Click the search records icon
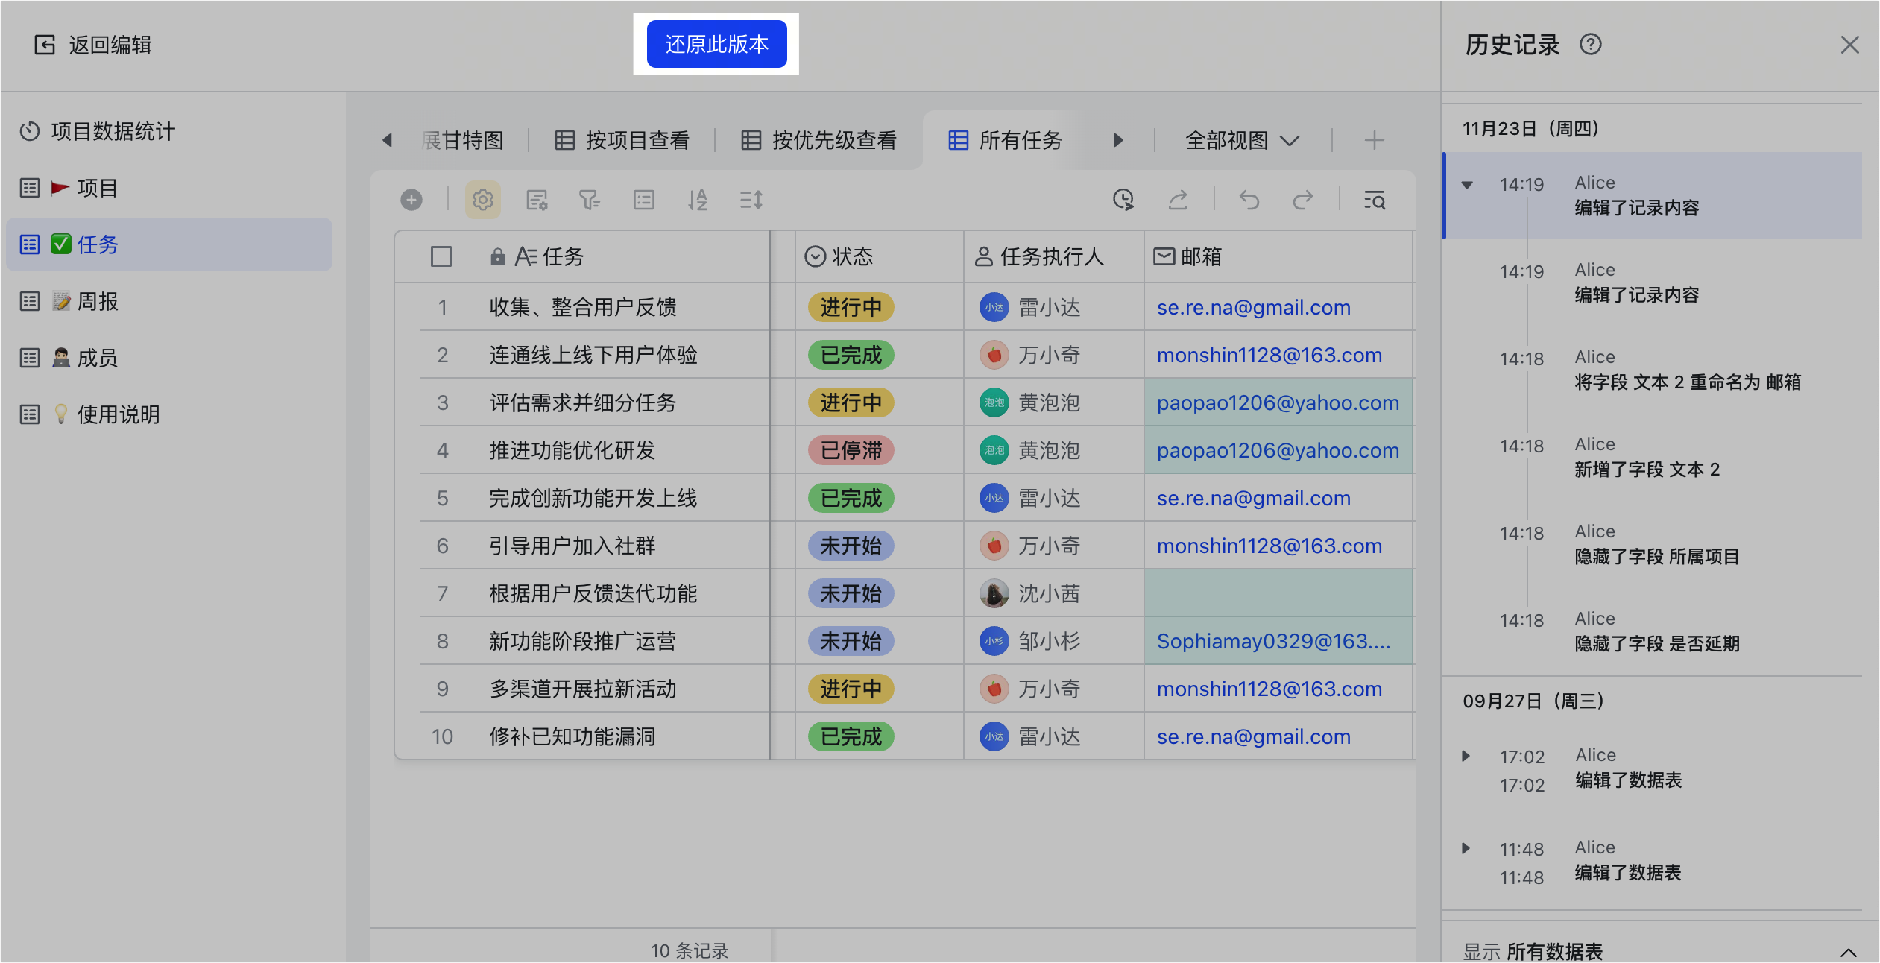Screen dimensions: 1880x963 pos(1375,200)
